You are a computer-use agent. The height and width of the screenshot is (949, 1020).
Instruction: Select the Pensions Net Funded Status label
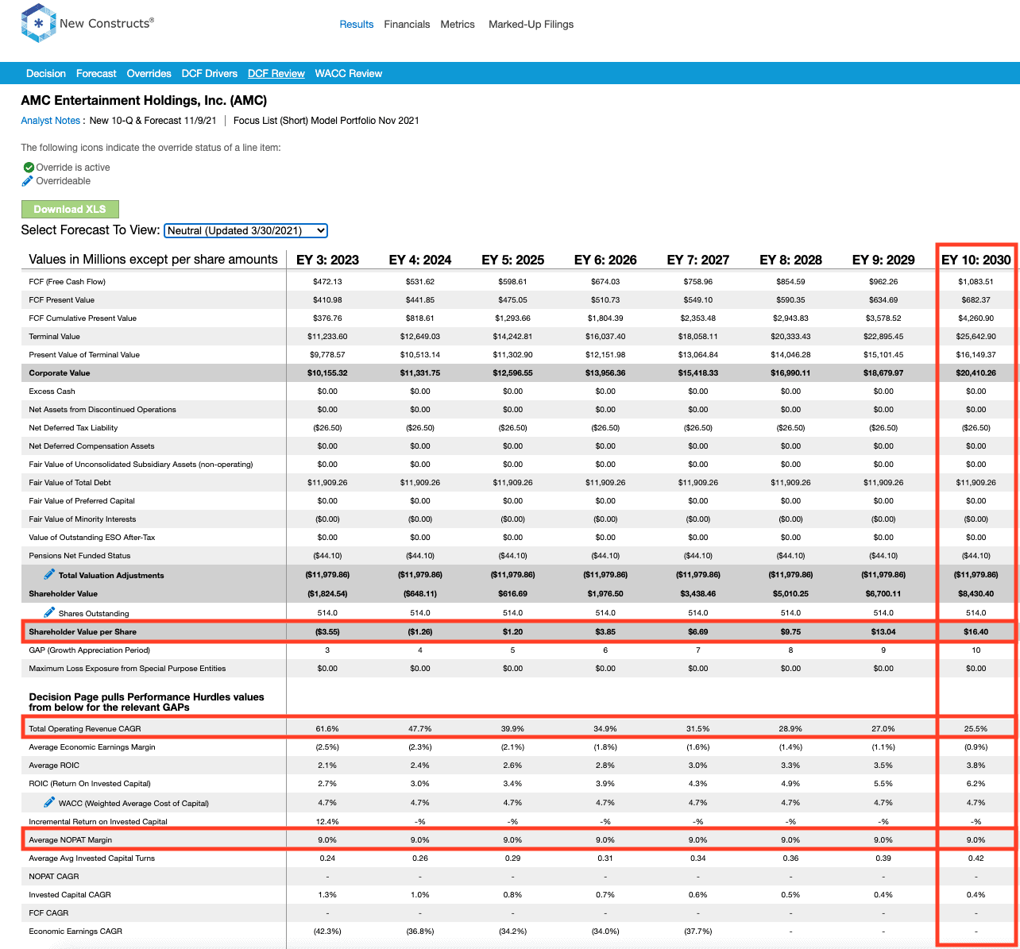coord(79,555)
